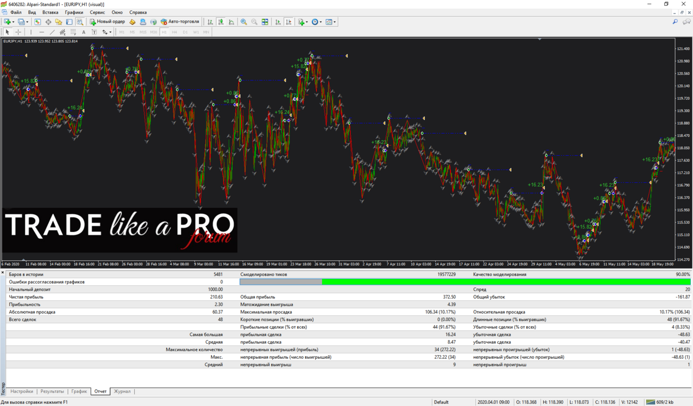Toggle the Terminal panel icon
The height and width of the screenshot is (406, 693).
(x=69, y=22)
